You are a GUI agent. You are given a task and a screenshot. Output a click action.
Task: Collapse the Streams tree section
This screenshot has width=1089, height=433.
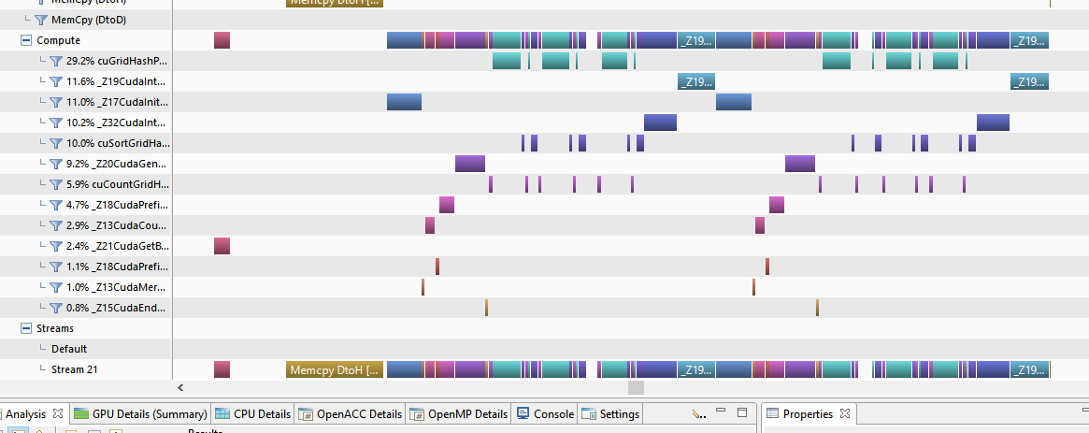[25, 328]
